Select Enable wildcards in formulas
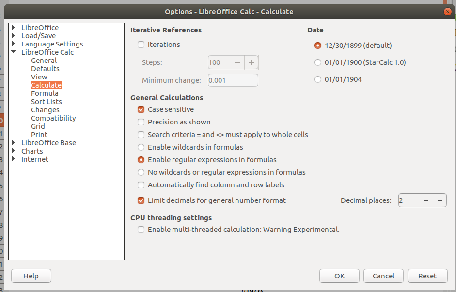 click(x=141, y=147)
